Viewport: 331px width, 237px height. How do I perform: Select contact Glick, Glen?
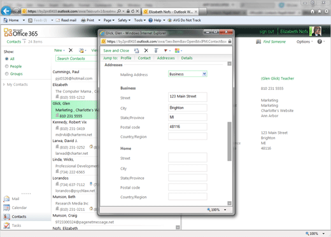tap(74, 110)
